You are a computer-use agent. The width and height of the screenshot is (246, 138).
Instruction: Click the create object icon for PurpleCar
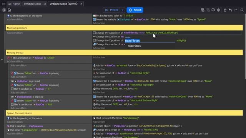point(94,126)
